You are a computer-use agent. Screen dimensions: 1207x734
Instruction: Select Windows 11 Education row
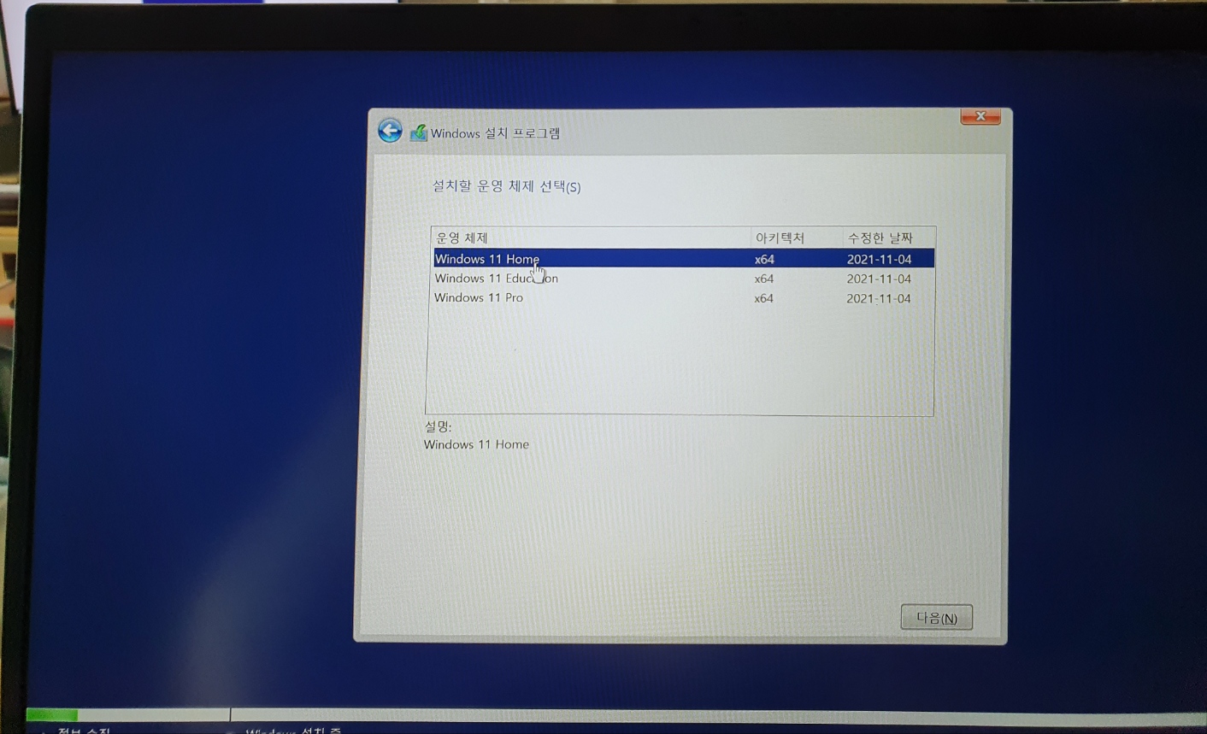(683, 279)
